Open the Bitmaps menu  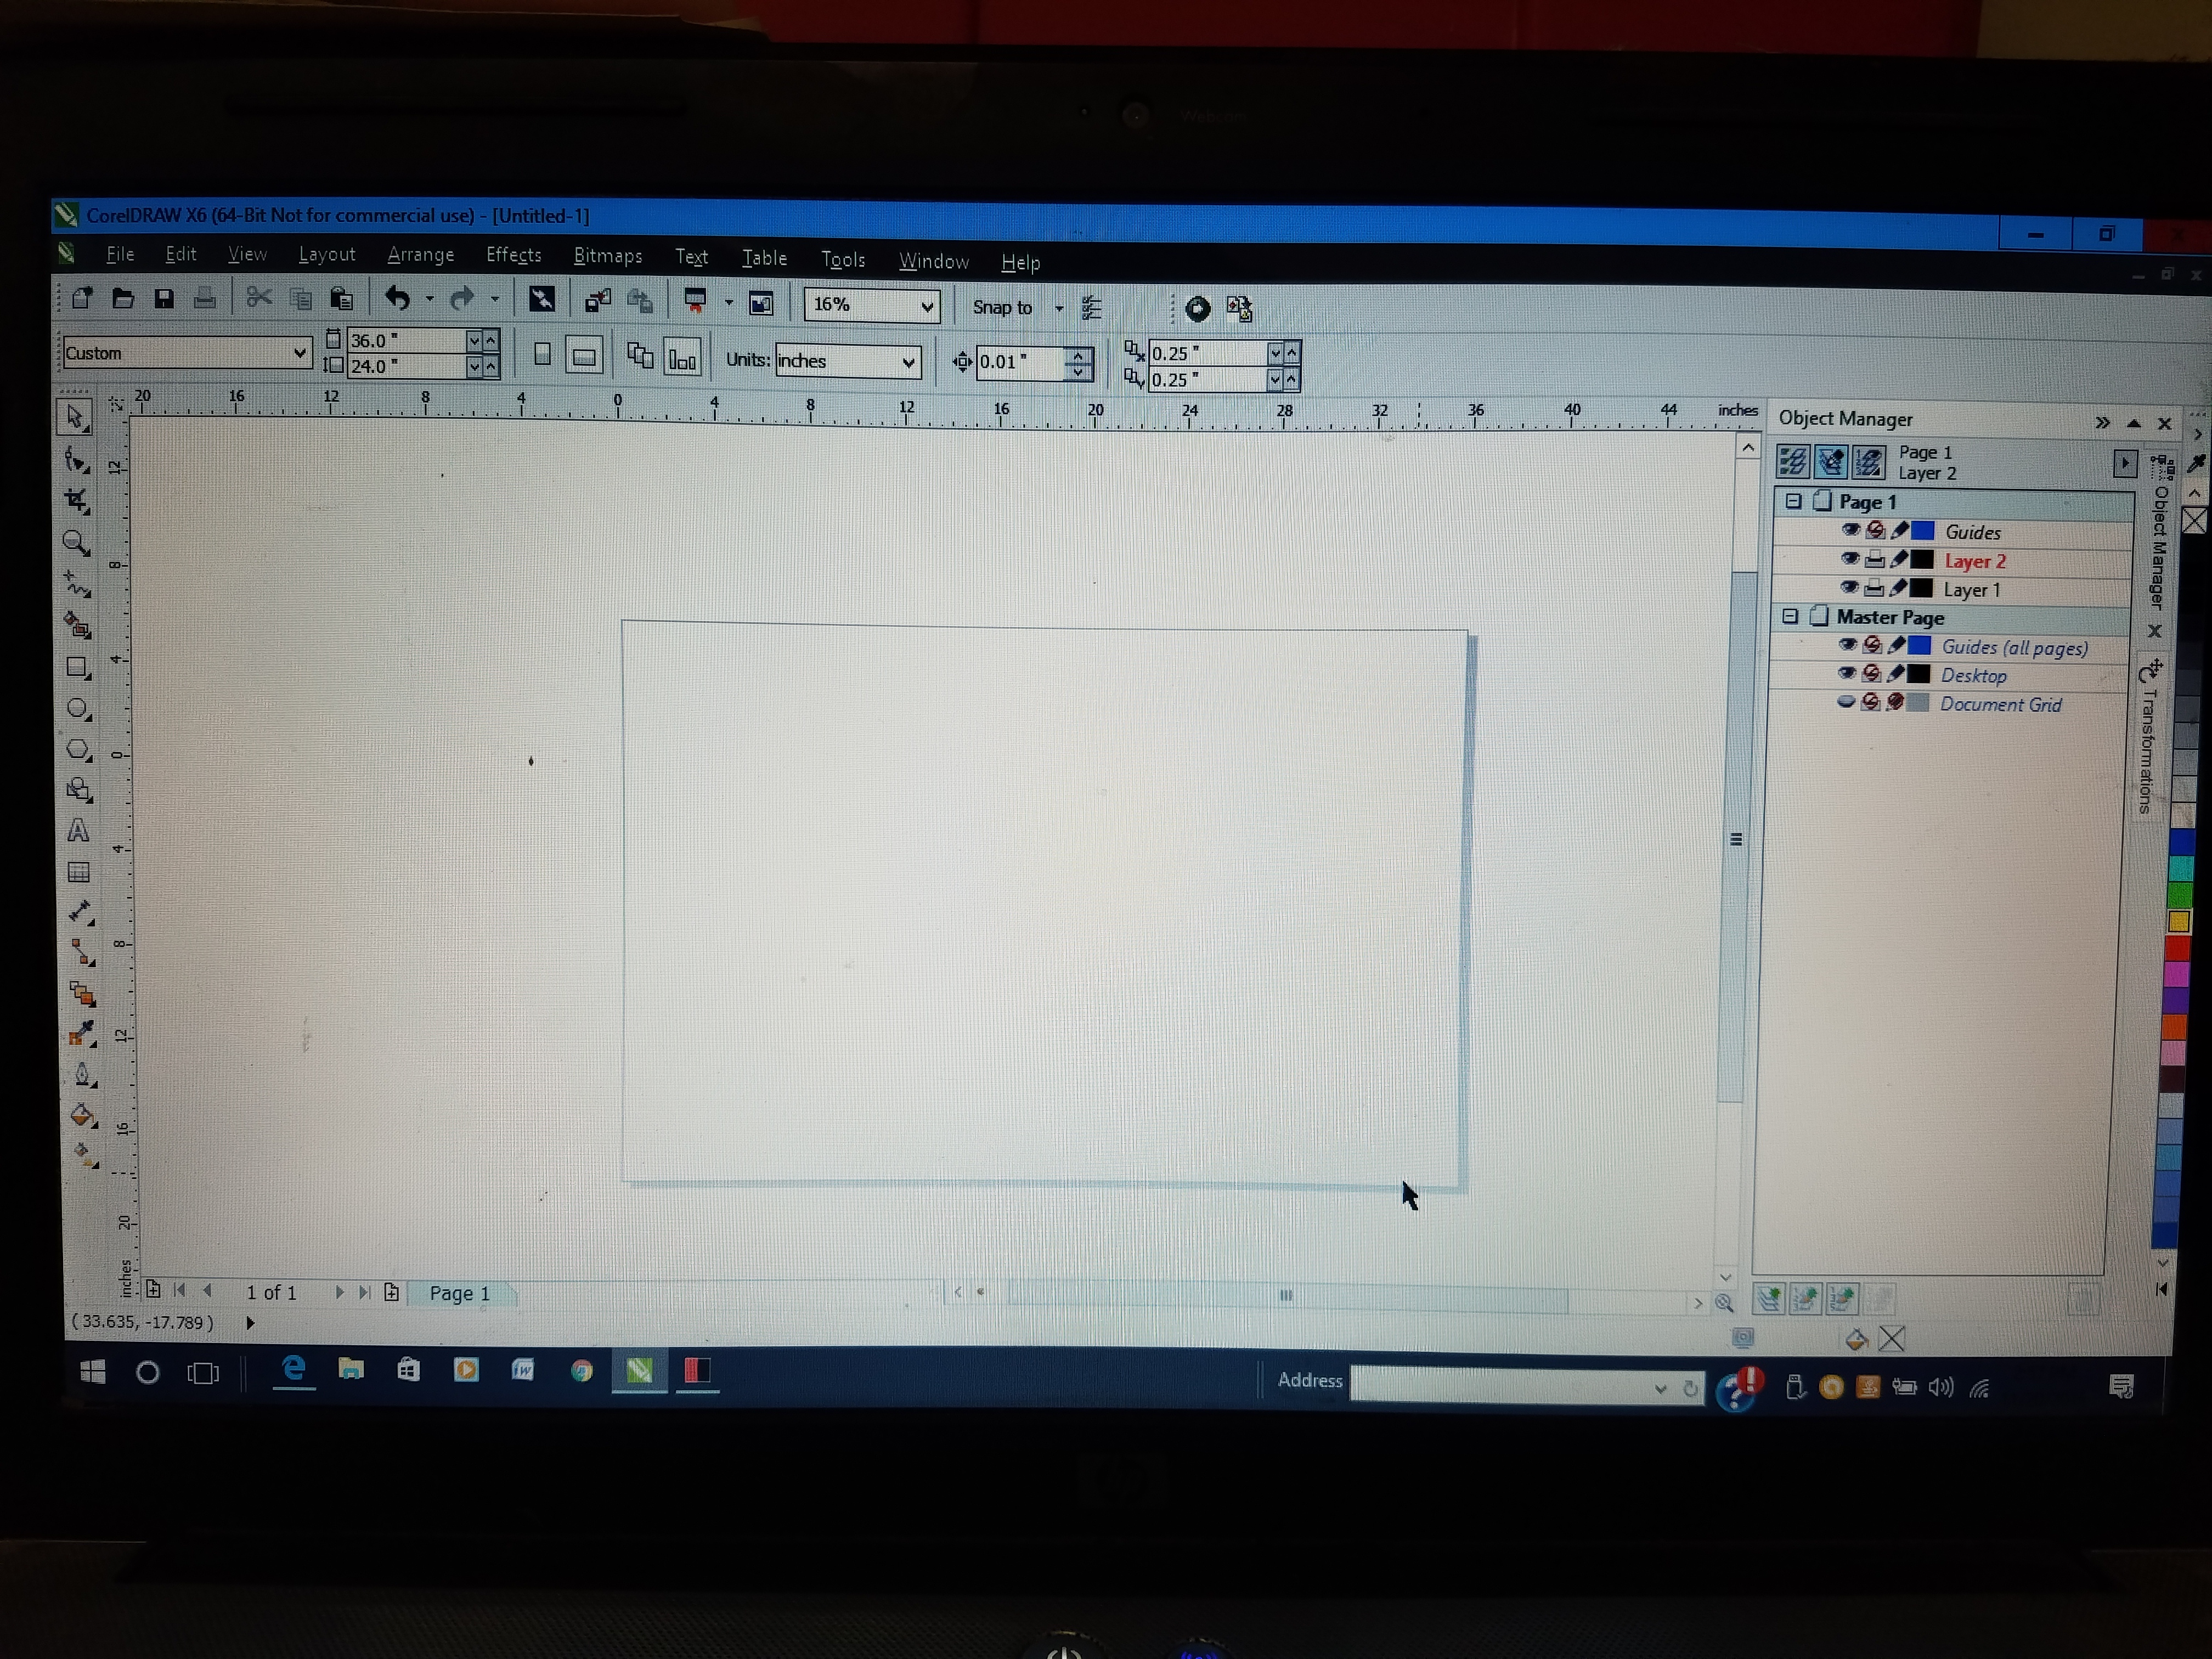coord(607,256)
